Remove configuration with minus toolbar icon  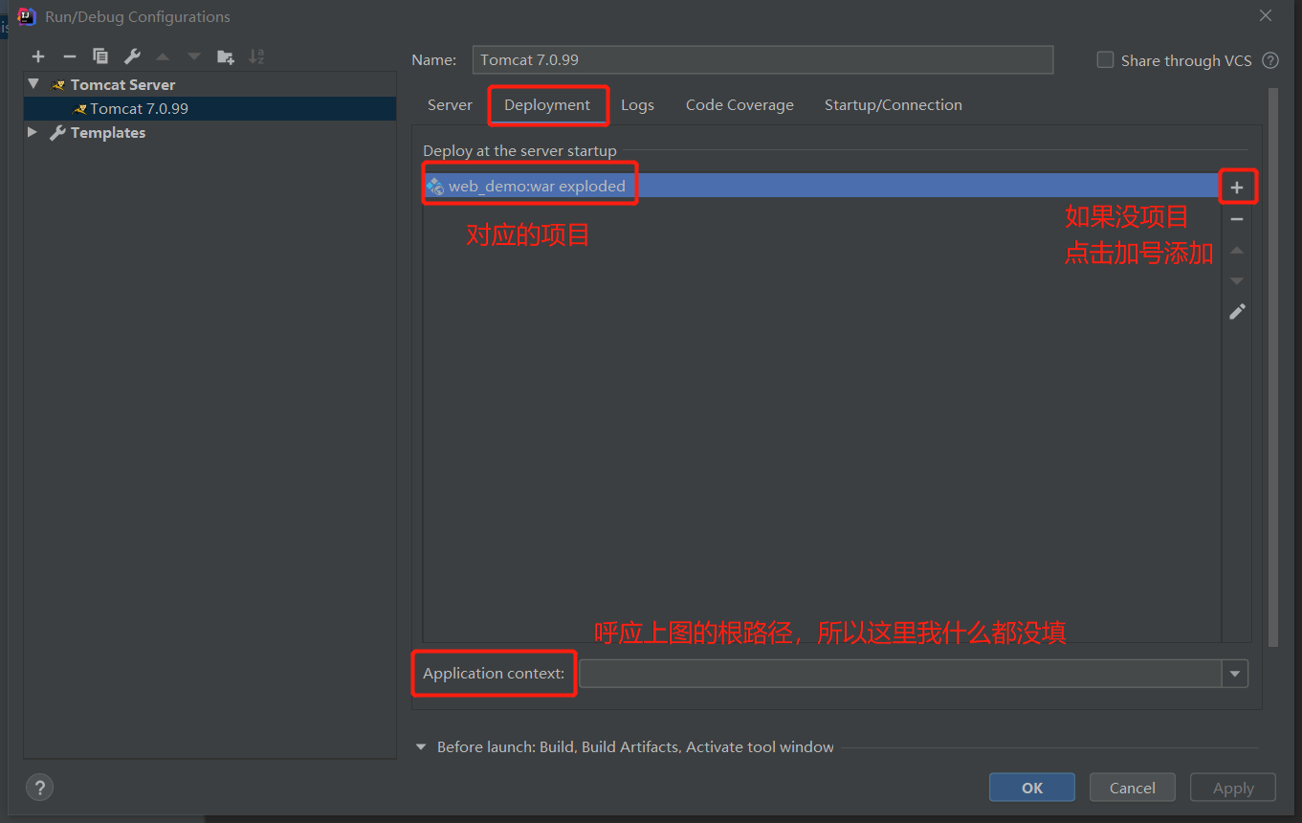pyautogui.click(x=69, y=56)
